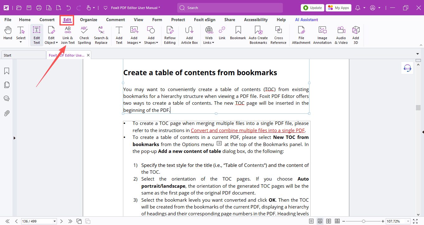Switch to the Start document tab
The height and width of the screenshot is (225, 424).
click(23, 55)
